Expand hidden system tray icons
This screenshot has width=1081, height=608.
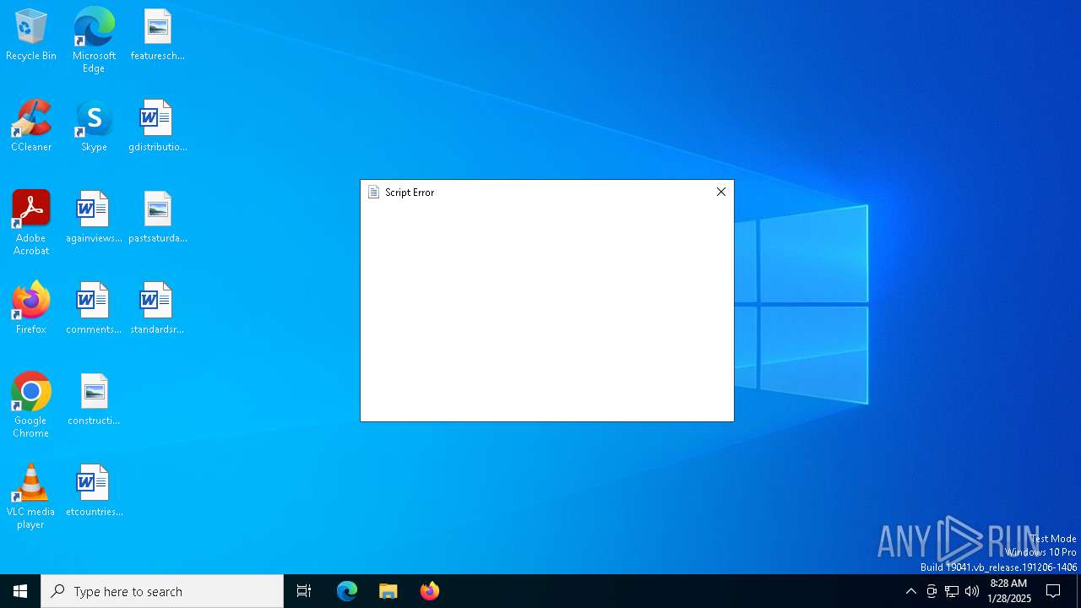pyautogui.click(x=910, y=591)
